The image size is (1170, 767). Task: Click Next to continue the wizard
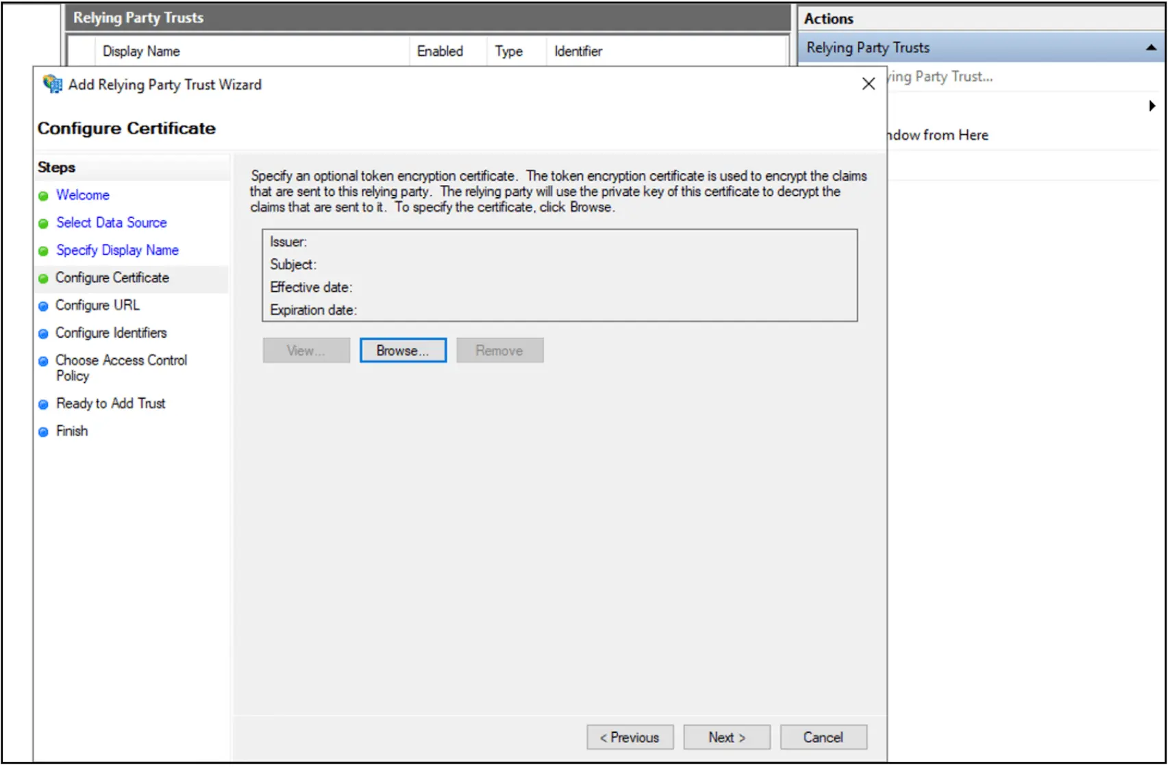coord(726,738)
